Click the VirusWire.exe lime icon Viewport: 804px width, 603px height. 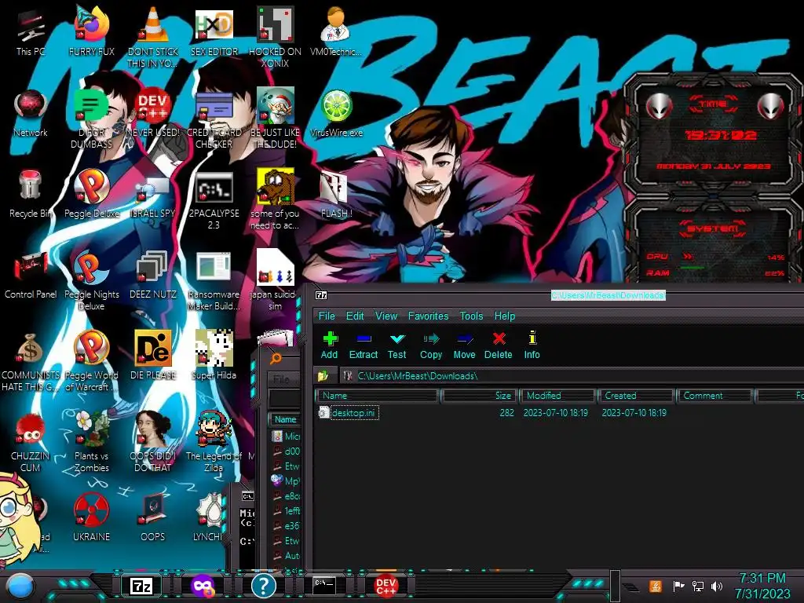(x=336, y=107)
